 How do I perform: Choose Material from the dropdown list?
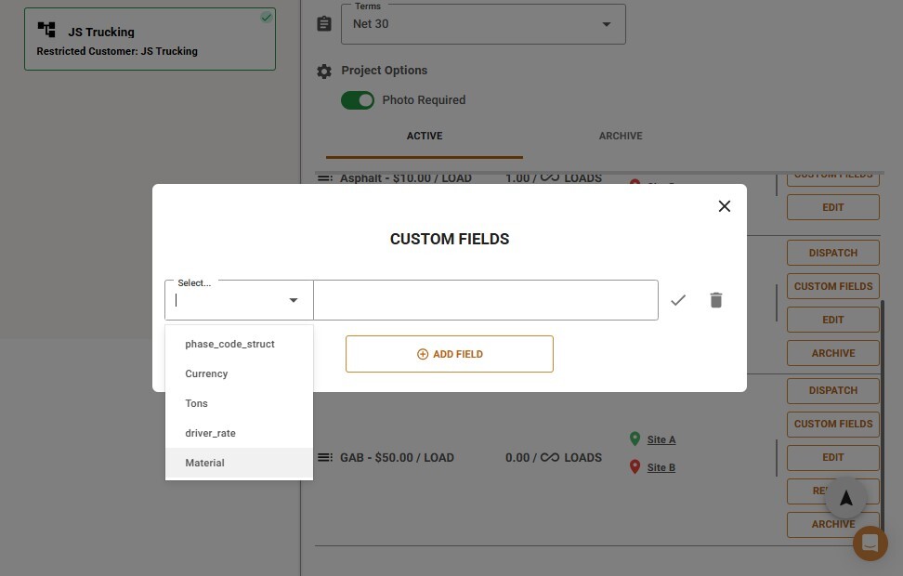(x=239, y=463)
